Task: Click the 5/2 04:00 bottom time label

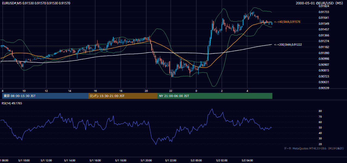Action: pyautogui.click(x=247, y=160)
